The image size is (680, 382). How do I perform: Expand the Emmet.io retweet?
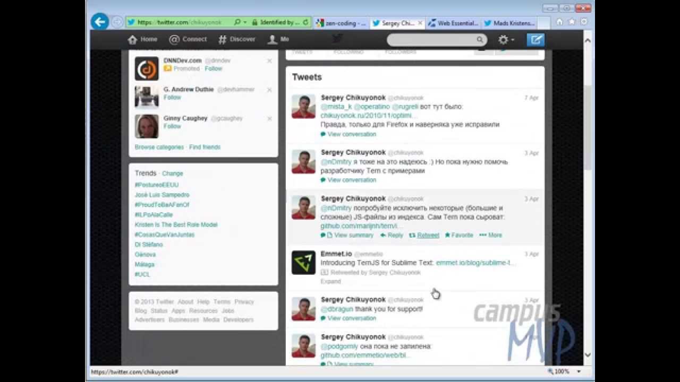[x=330, y=281]
